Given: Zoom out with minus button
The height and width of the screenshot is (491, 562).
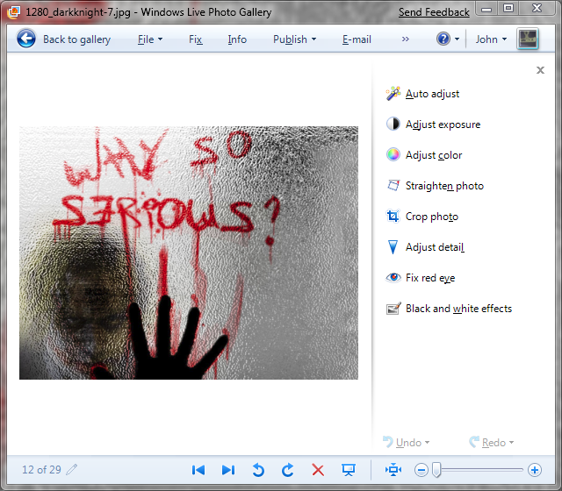Looking at the screenshot, I should [x=421, y=470].
